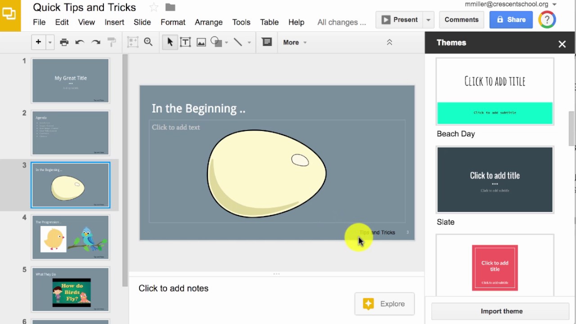Click the Comments button

461,20
